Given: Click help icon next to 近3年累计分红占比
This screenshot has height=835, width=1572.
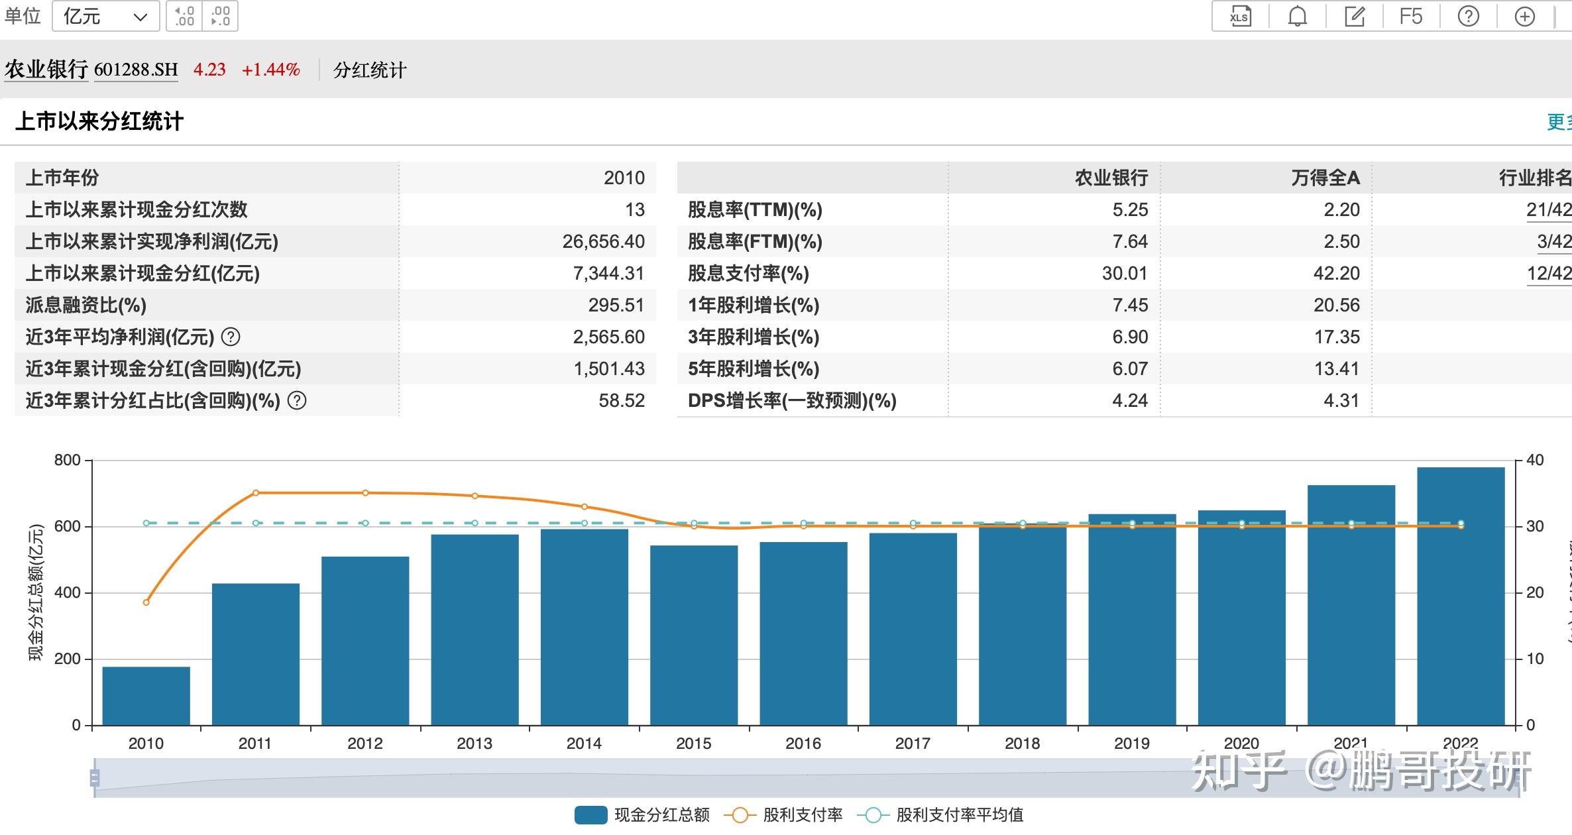Looking at the screenshot, I should (x=297, y=400).
